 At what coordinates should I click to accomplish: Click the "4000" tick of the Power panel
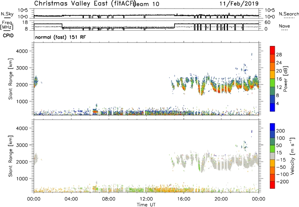pos(22,51)
